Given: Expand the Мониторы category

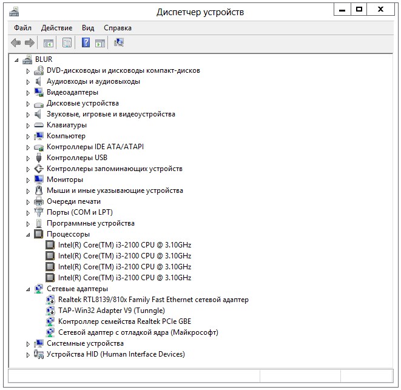Looking at the screenshot, I should click(x=28, y=180).
